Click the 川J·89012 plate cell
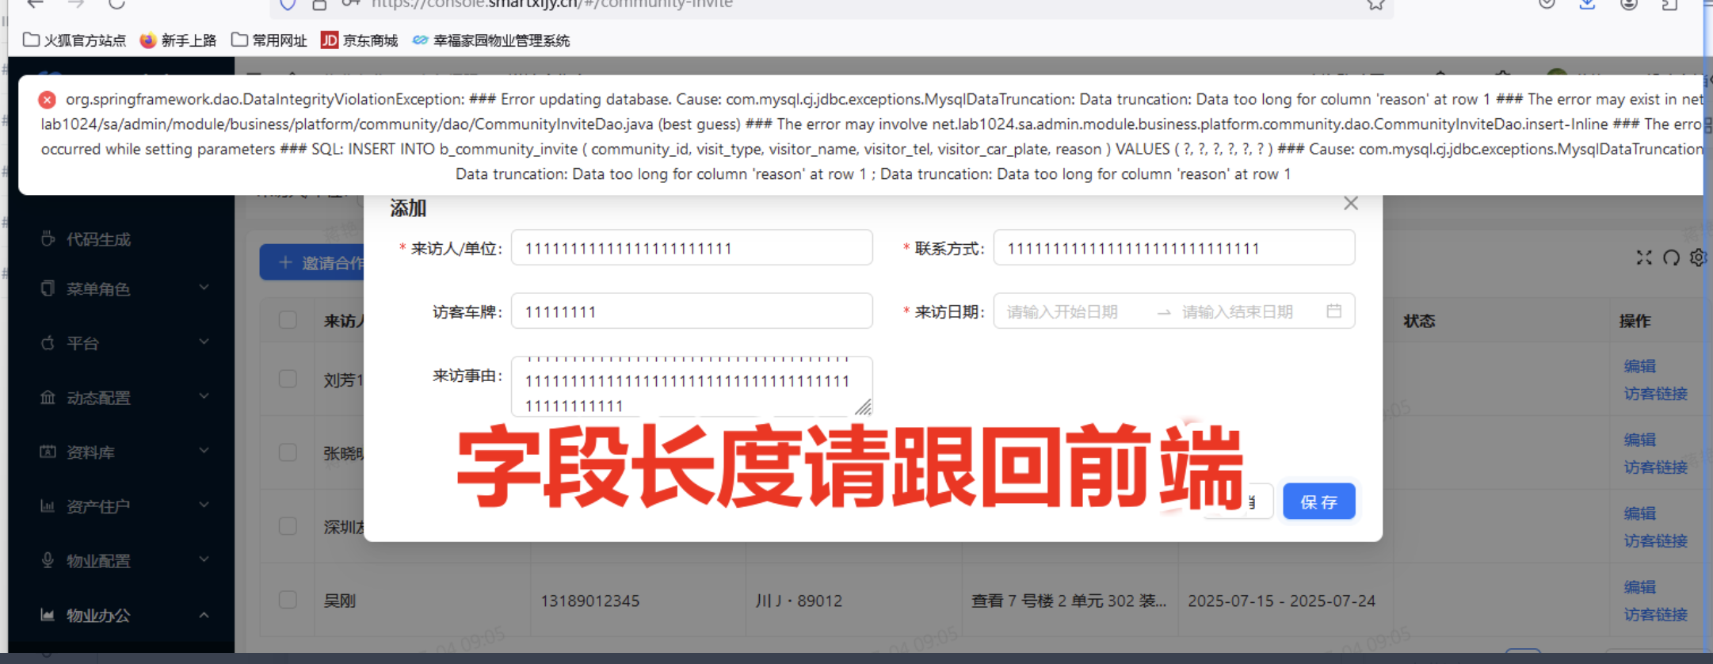 799,601
